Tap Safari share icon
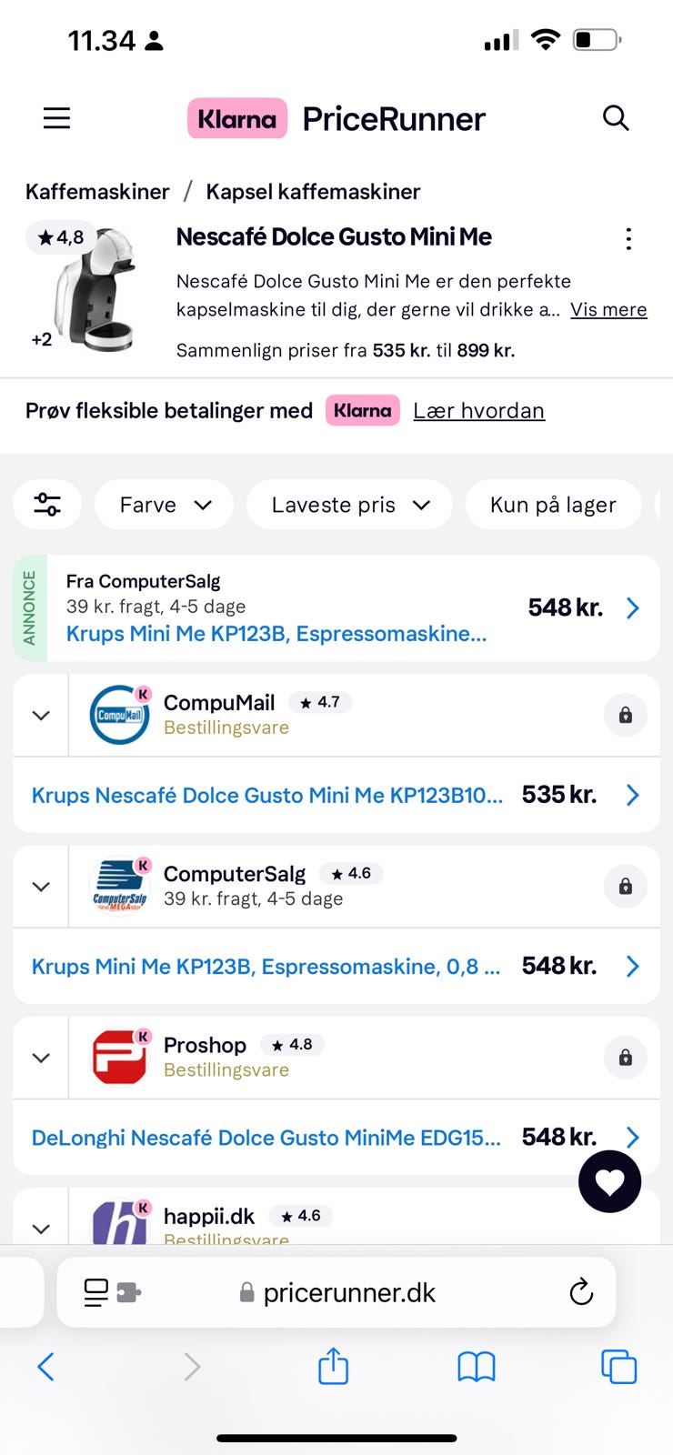 (x=334, y=1366)
